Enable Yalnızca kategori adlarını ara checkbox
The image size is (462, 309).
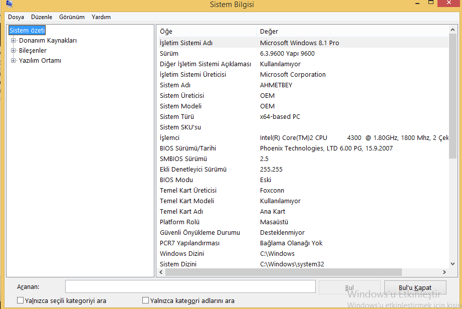pyautogui.click(x=145, y=300)
